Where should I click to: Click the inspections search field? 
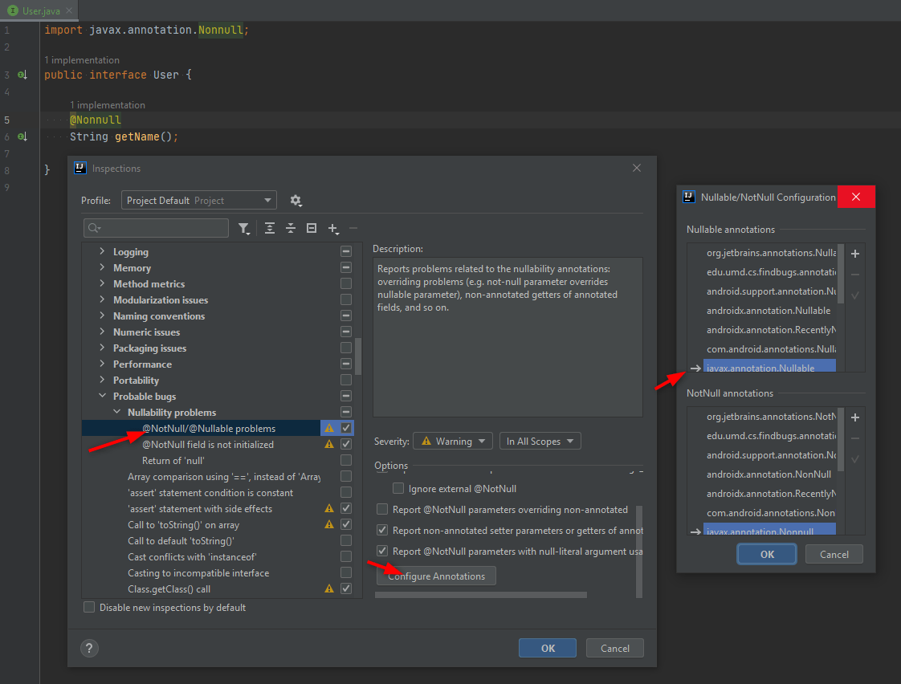tap(161, 229)
